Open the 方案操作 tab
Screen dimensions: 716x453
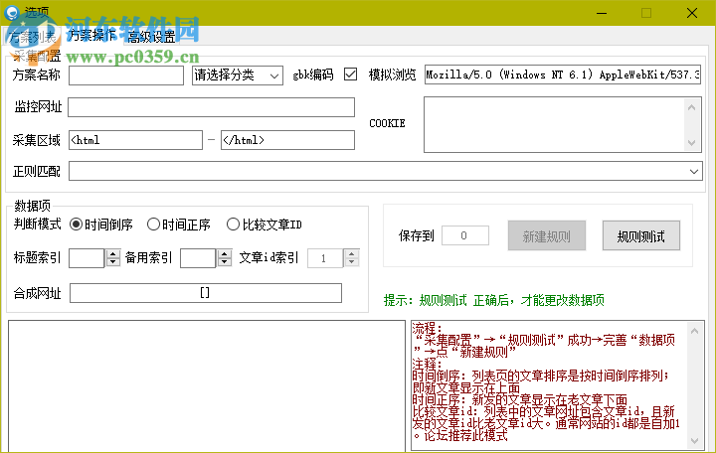coord(91,35)
